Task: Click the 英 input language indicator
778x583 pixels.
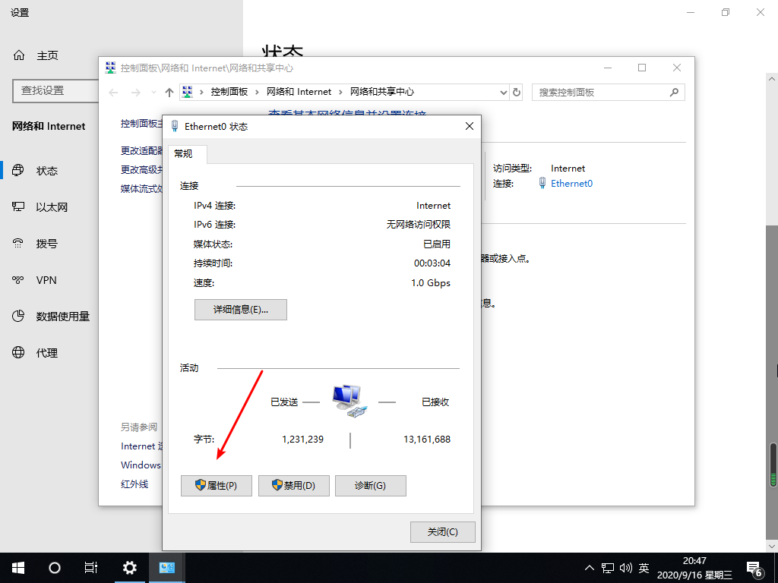Action: [x=644, y=568]
